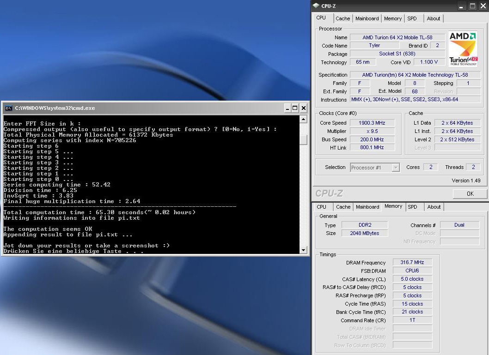Click the Level 2 cache value 2 x 512 KBytes

[x=457, y=139]
